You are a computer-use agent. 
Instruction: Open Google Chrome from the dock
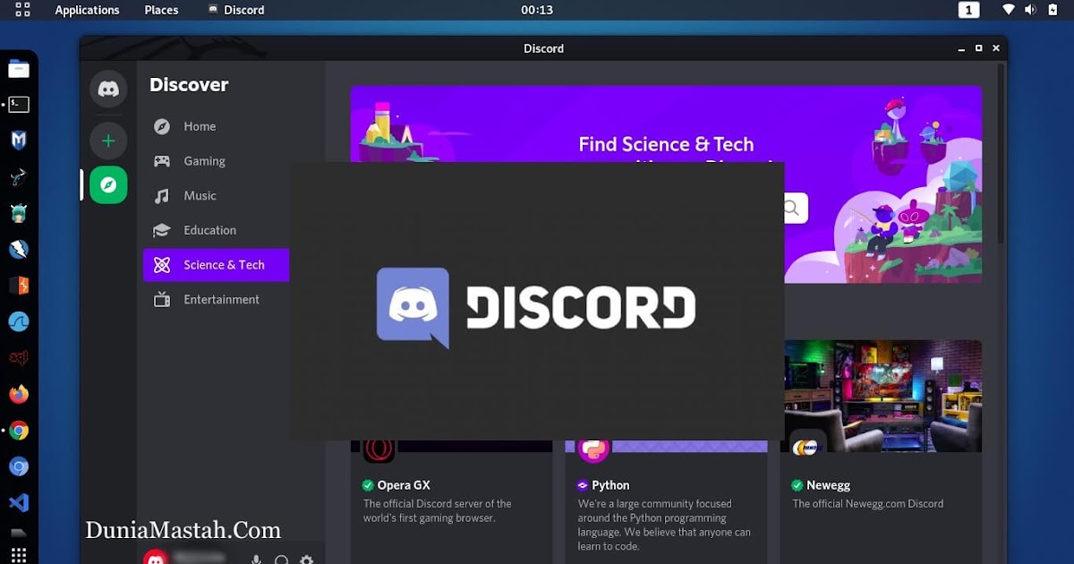[x=19, y=432]
